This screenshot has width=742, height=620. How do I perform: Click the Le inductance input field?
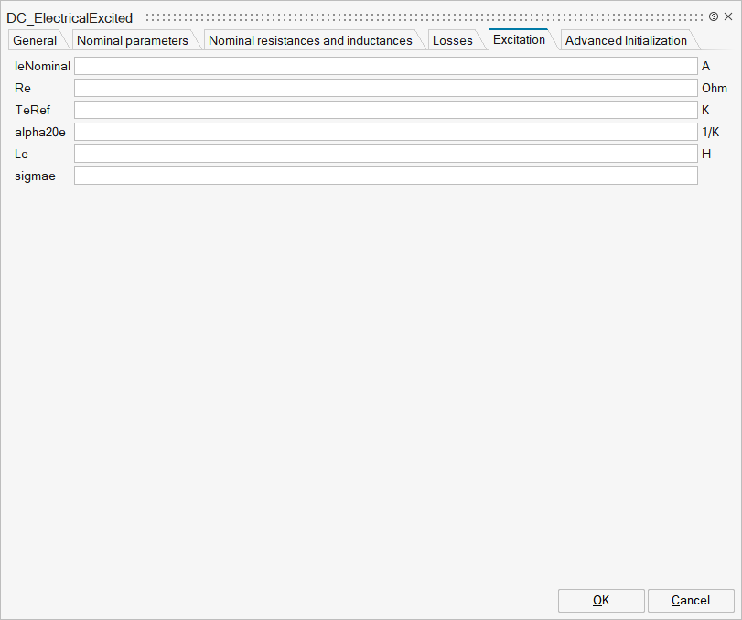tap(385, 154)
